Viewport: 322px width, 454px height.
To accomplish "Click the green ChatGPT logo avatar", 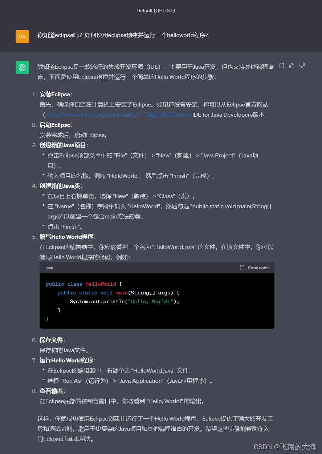I will pyautogui.click(x=22, y=68).
